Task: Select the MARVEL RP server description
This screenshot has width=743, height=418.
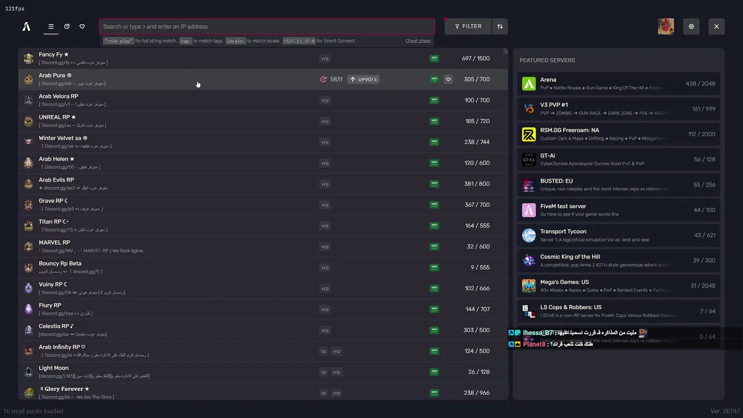Action: tap(92, 251)
